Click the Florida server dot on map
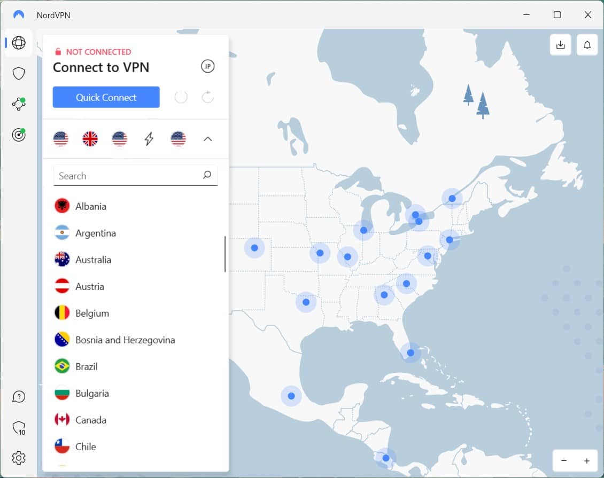The image size is (604, 478). (411, 353)
